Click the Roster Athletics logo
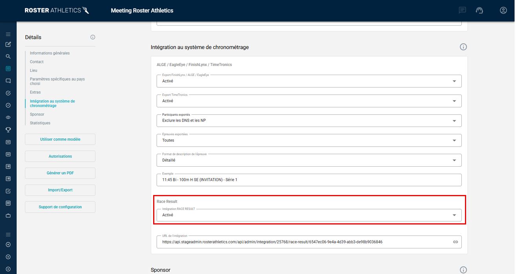The width and height of the screenshot is (516, 274). click(x=57, y=11)
